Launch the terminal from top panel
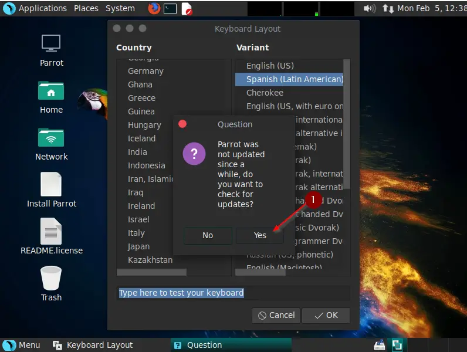The height and width of the screenshot is (352, 467). click(170, 9)
